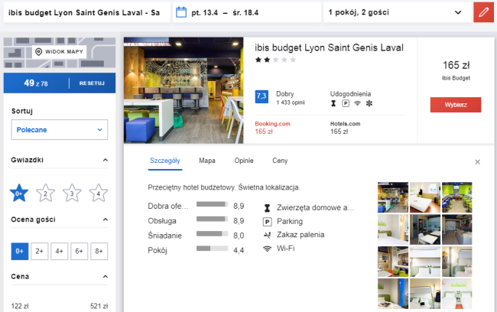Select the 0+ star rating filter
497x312 pixels.
19,193
